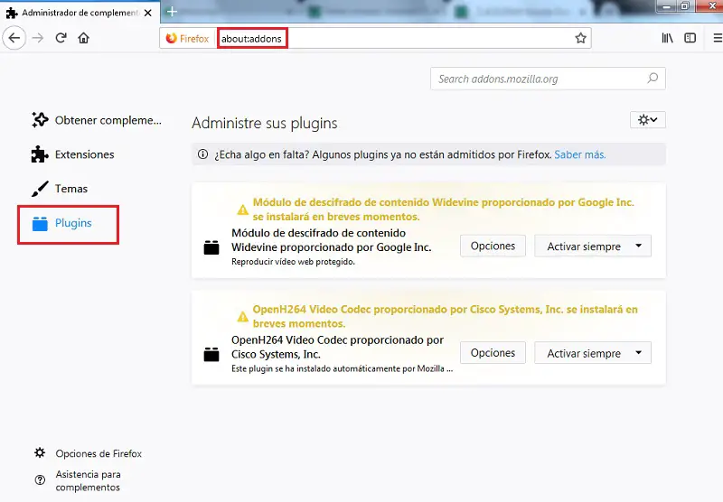
Task: Go back with the back arrow button
Action: click(x=14, y=38)
